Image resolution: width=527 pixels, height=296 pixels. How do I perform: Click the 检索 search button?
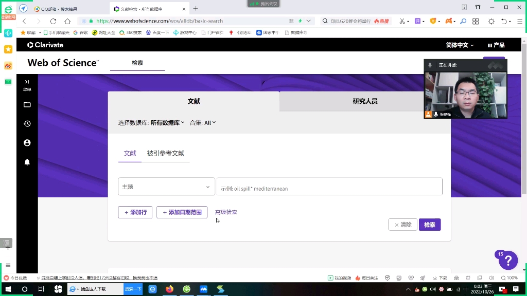430,225
